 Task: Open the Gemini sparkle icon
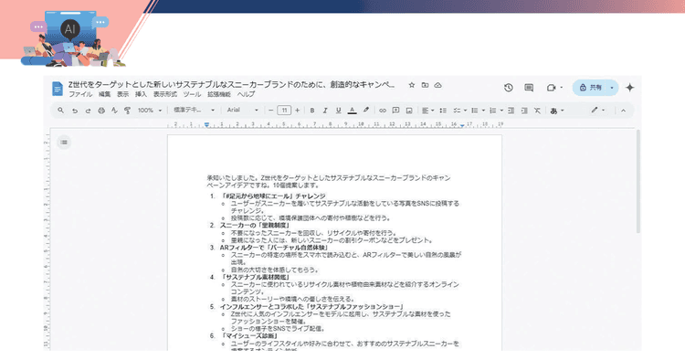[629, 88]
